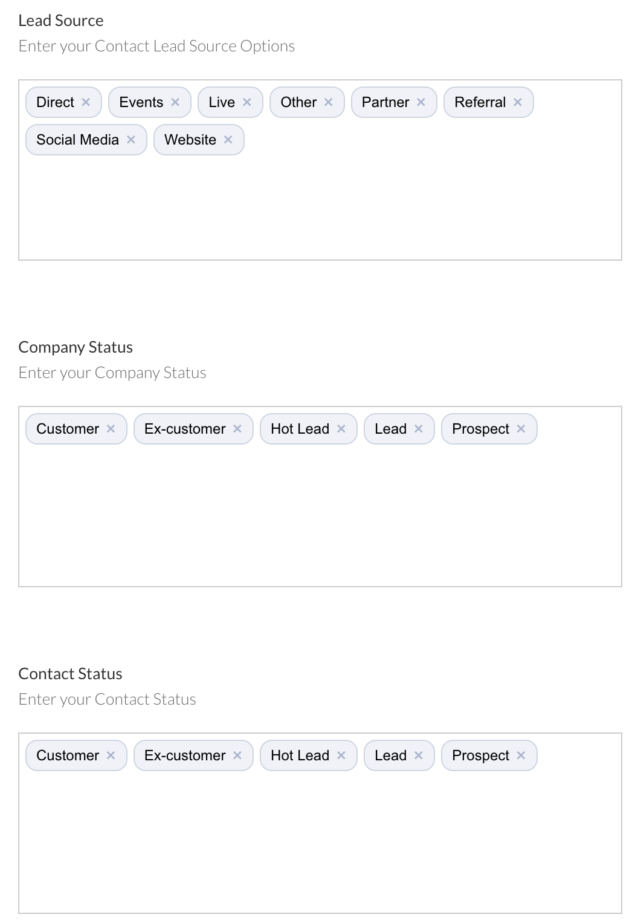Remove the Social Media lead source tag
Image resolution: width=638 pixels, height=923 pixels.
point(131,140)
